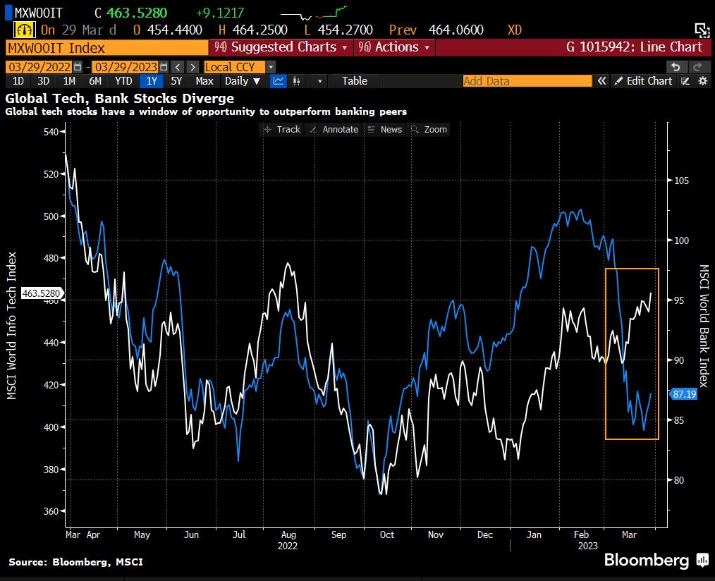Click the 'G 1015942: Line Chart' label
This screenshot has height=581, width=715.
(x=635, y=47)
